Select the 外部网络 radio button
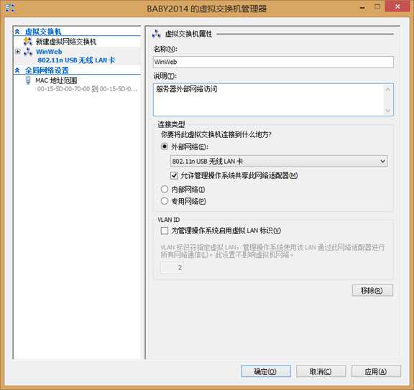Viewport: 414px width, 390px height. (165, 147)
